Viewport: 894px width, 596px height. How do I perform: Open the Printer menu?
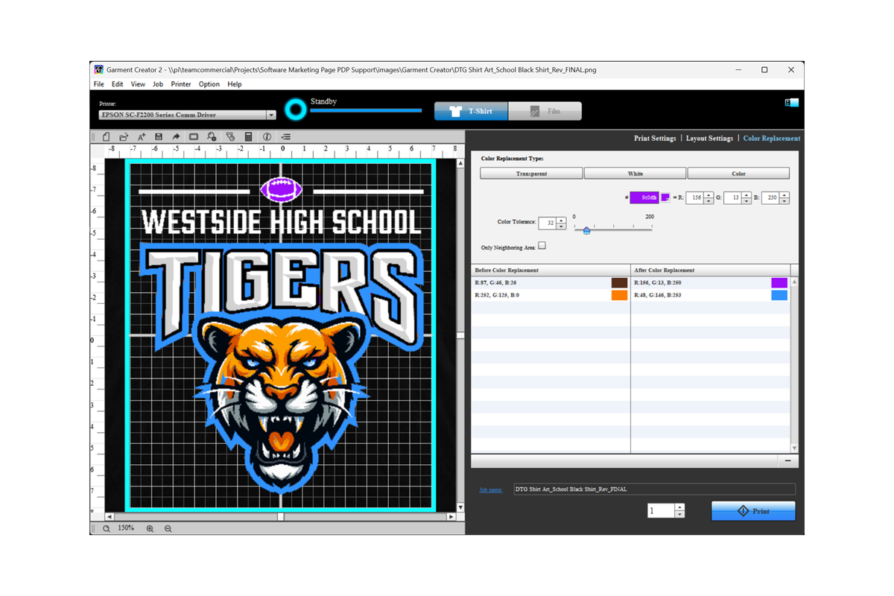[181, 84]
